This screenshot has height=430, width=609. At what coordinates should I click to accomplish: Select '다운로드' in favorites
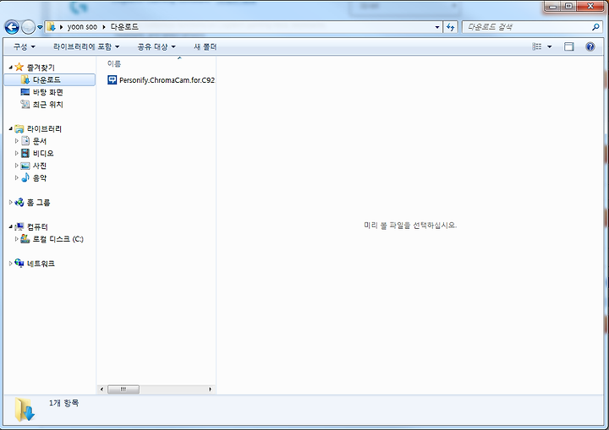[49, 79]
